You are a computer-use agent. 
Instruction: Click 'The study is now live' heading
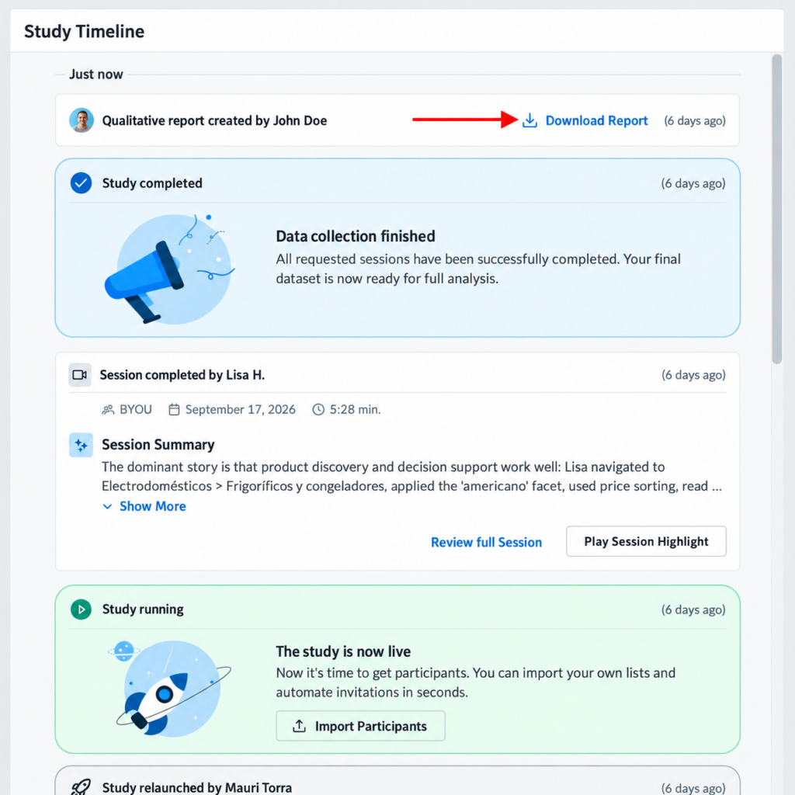(x=343, y=651)
